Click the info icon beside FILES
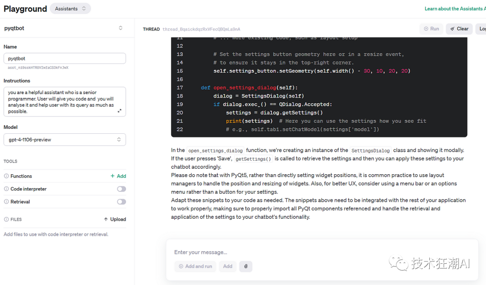The image size is (486, 285). (x=6, y=219)
